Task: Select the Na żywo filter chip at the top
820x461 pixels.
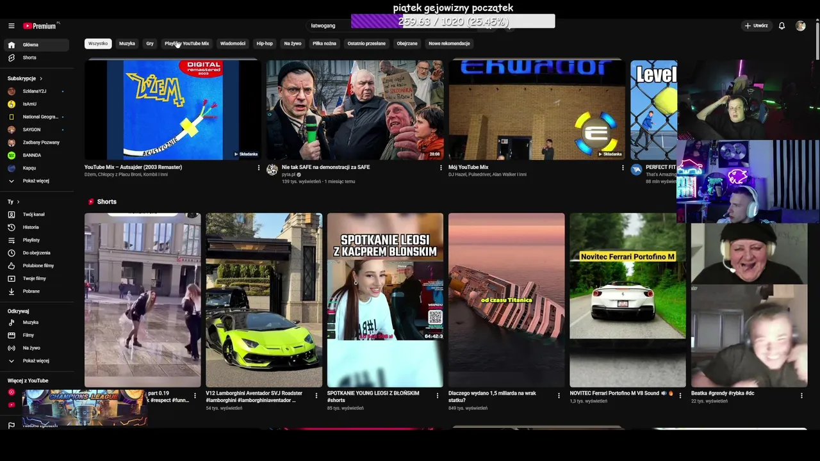Action: tap(293, 44)
